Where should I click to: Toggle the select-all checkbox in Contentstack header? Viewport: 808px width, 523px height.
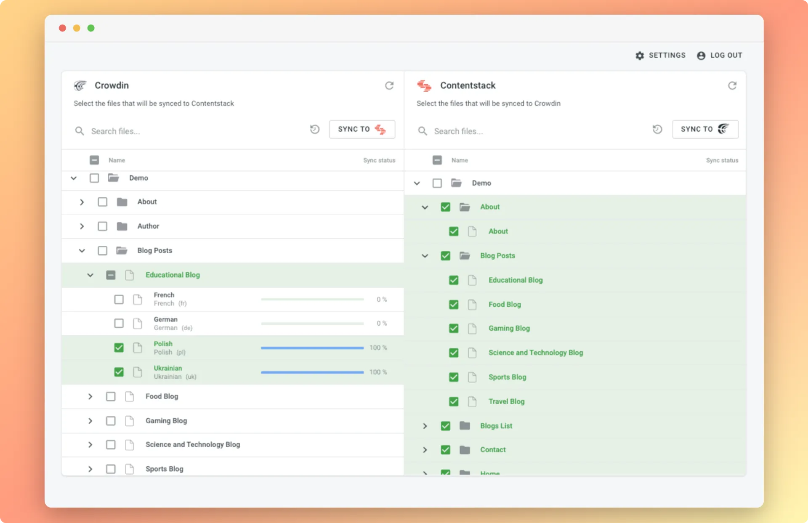(x=437, y=160)
